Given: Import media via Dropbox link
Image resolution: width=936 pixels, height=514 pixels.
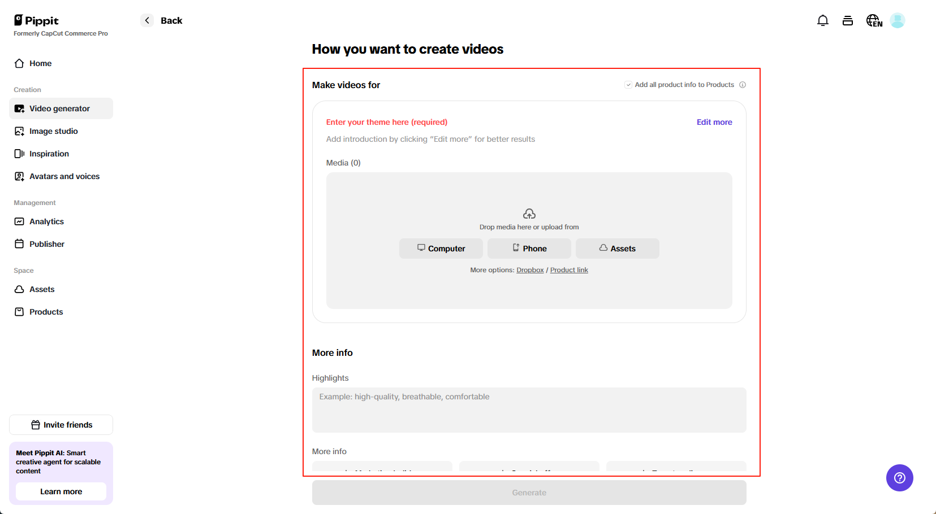Looking at the screenshot, I should 530,269.
